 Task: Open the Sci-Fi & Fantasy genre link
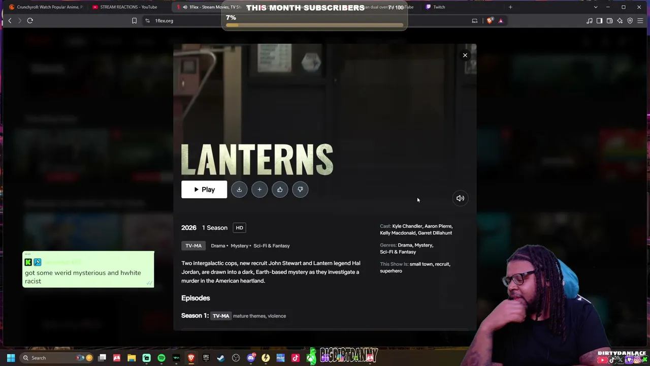tap(398, 252)
